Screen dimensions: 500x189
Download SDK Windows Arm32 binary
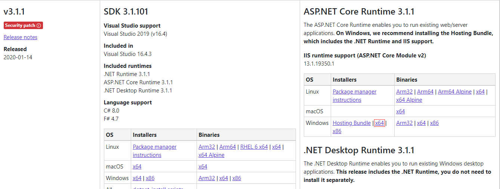(207, 178)
